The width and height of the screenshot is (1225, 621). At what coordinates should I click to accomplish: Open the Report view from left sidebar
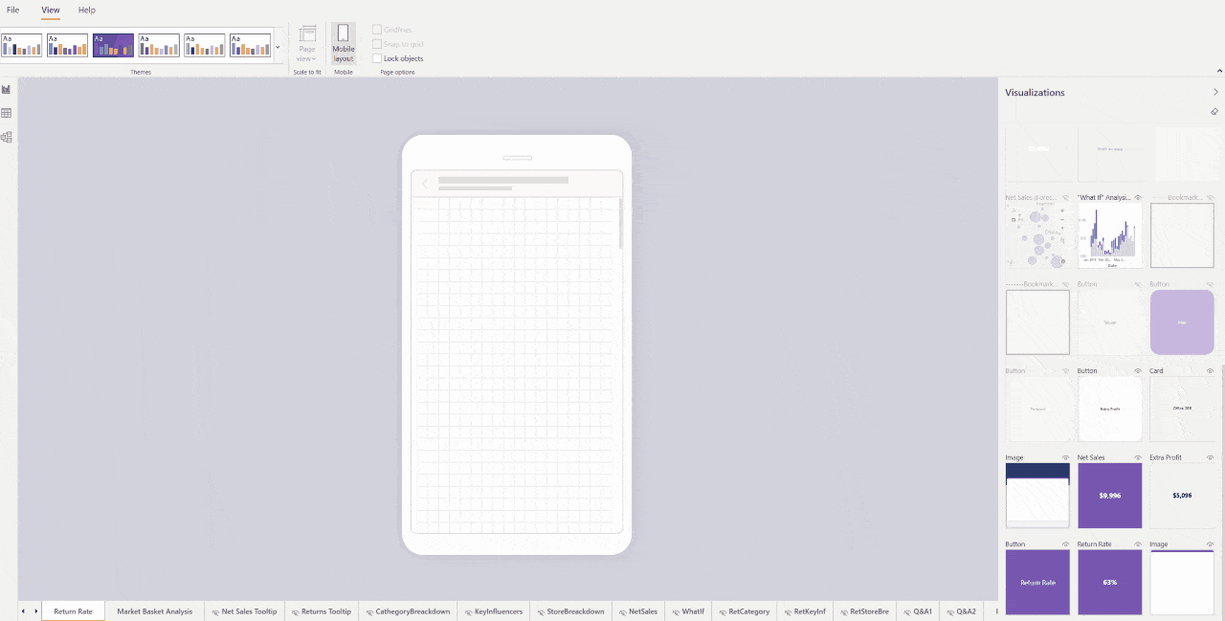[7, 89]
